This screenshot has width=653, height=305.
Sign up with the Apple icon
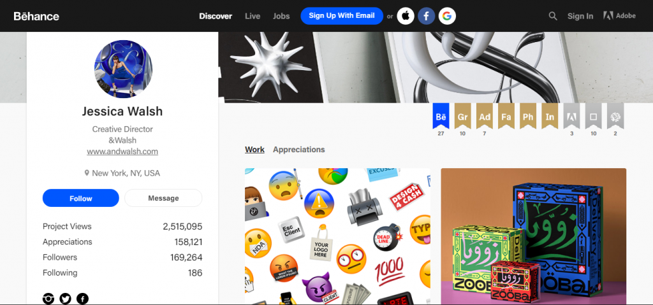pos(405,16)
